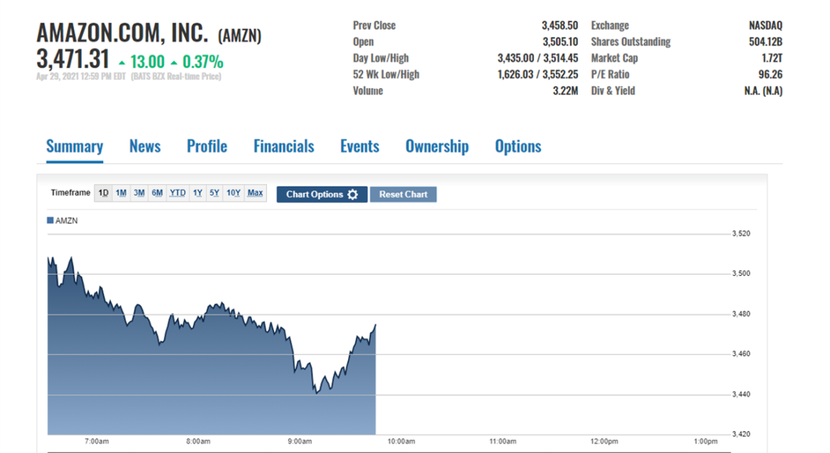Click the gear icon in Chart Options
This screenshot has height=453, width=830.
pos(353,194)
